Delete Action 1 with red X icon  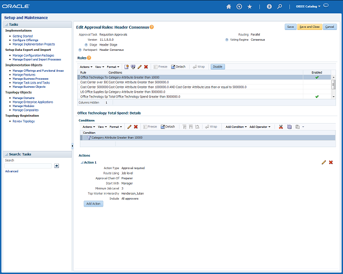click(x=331, y=162)
